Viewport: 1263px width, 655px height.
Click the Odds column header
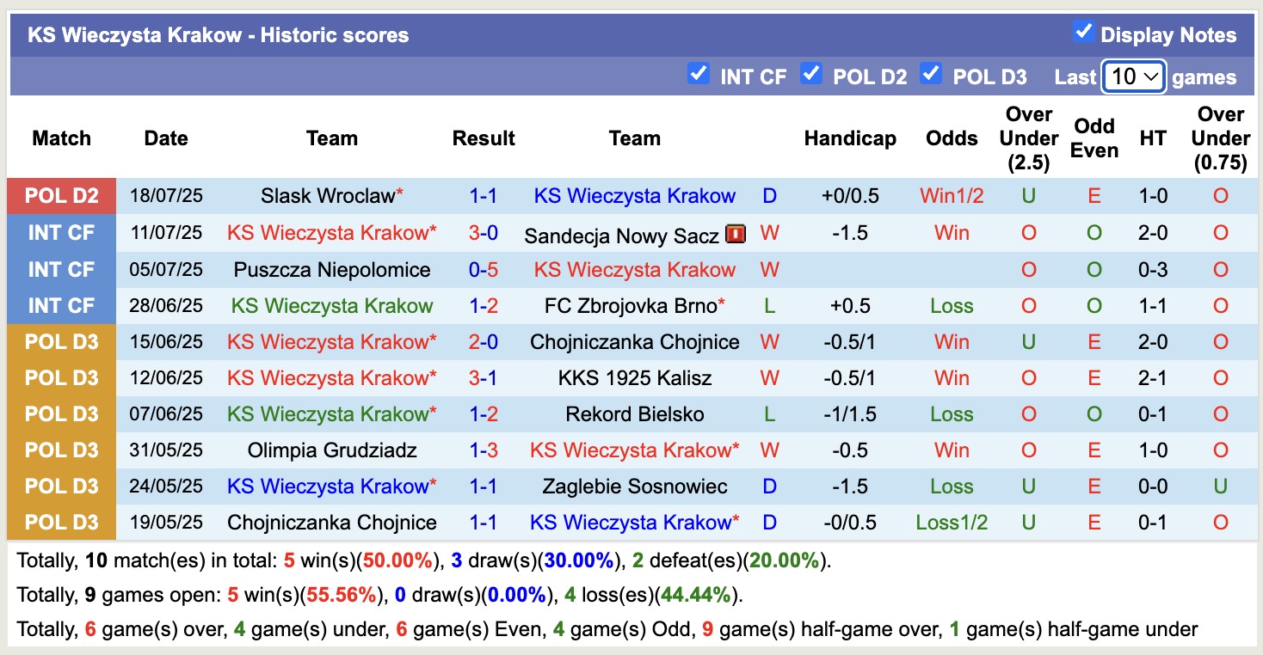point(951,138)
